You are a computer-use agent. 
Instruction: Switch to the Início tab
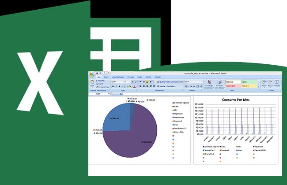(98, 77)
